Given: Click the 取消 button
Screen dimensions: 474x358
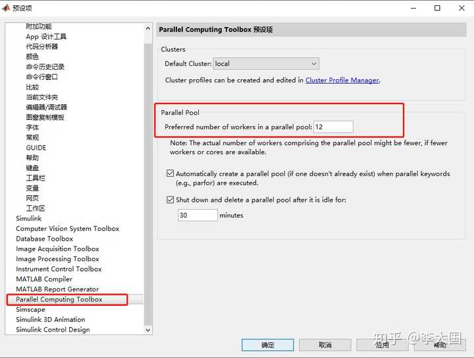Looking at the screenshot, I should click(x=325, y=345).
